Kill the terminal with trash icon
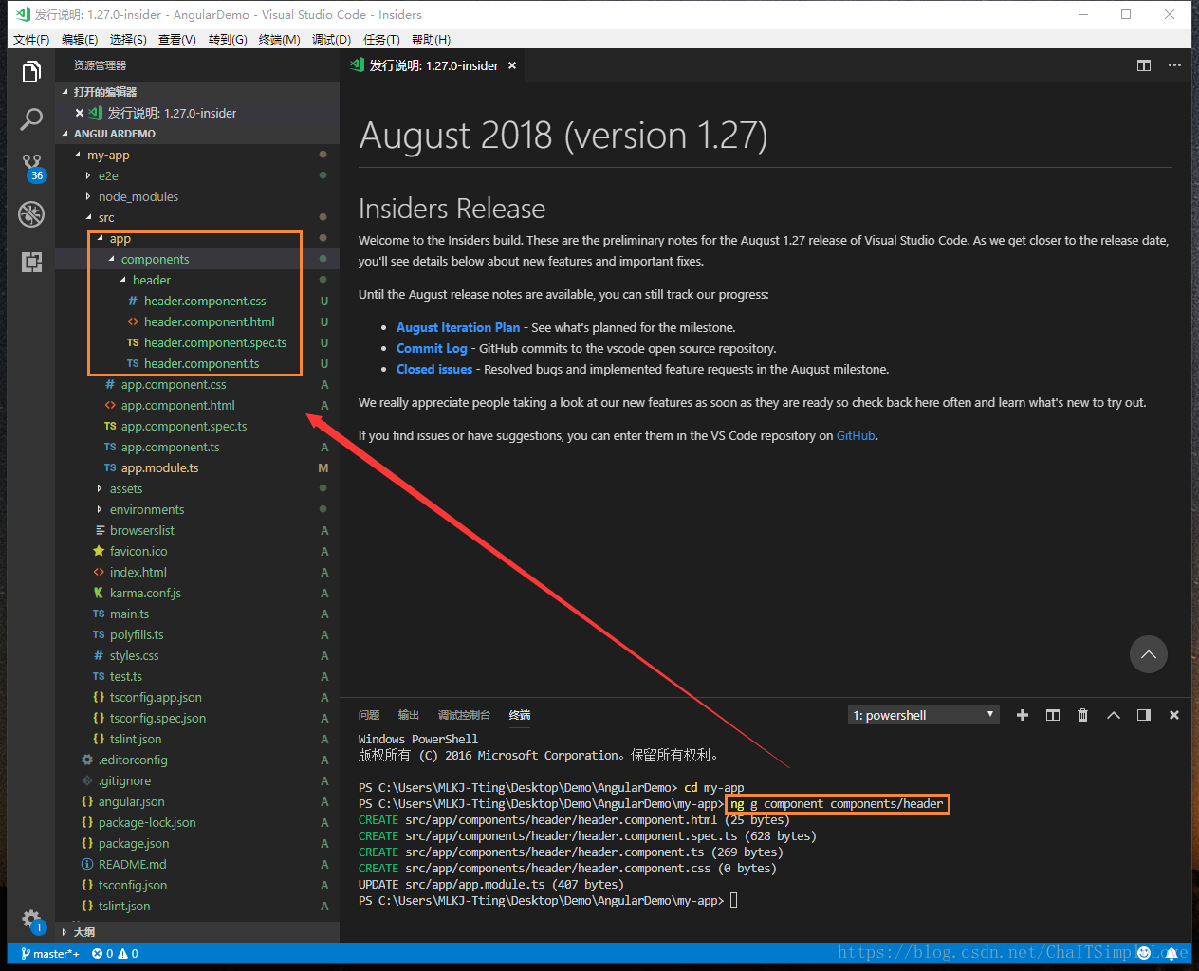Image resolution: width=1199 pixels, height=971 pixels. (1083, 715)
